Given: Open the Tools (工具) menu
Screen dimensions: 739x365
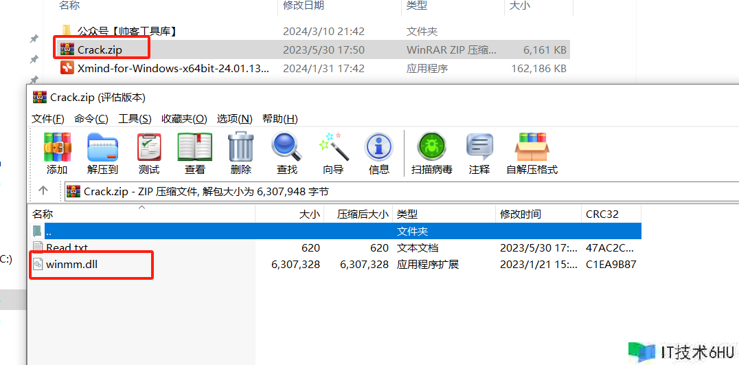Looking at the screenshot, I should click(134, 119).
